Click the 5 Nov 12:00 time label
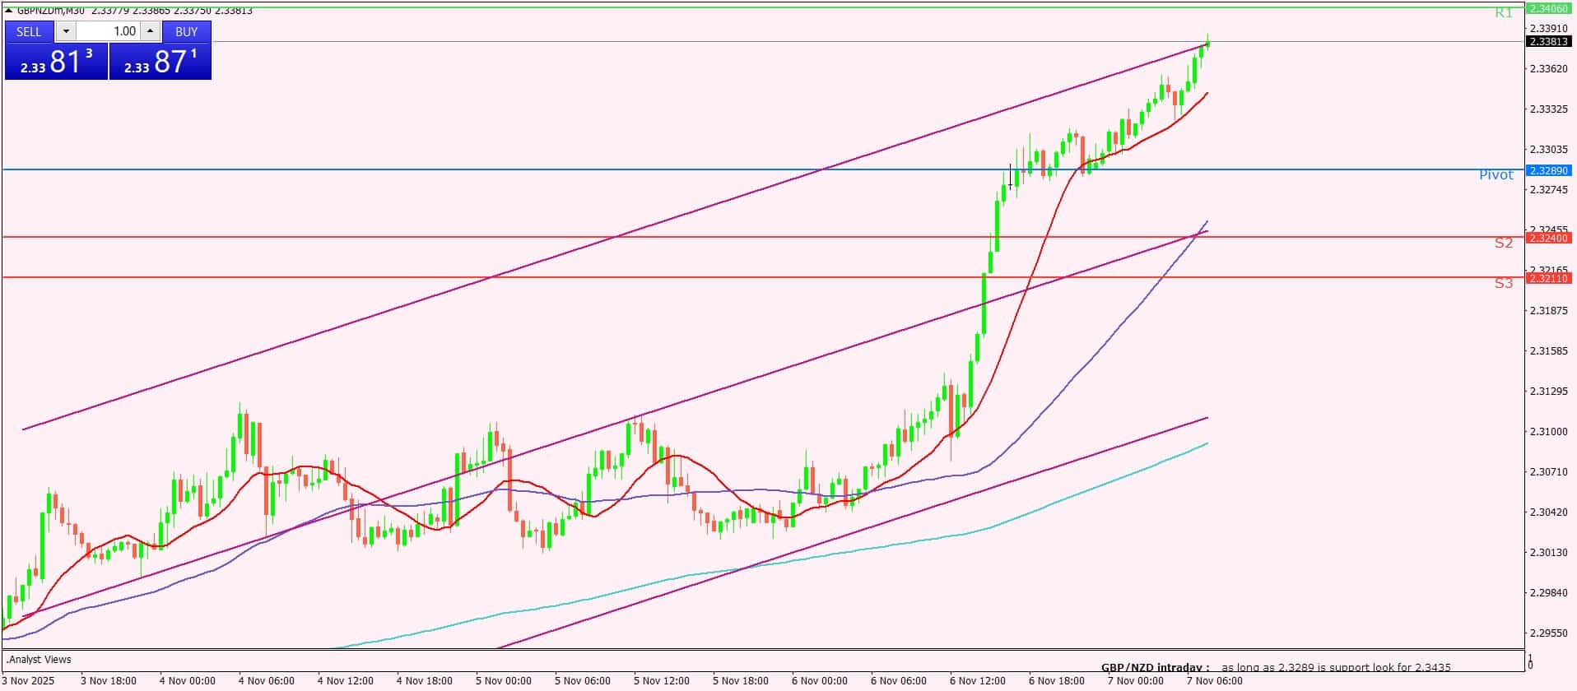 click(x=662, y=681)
